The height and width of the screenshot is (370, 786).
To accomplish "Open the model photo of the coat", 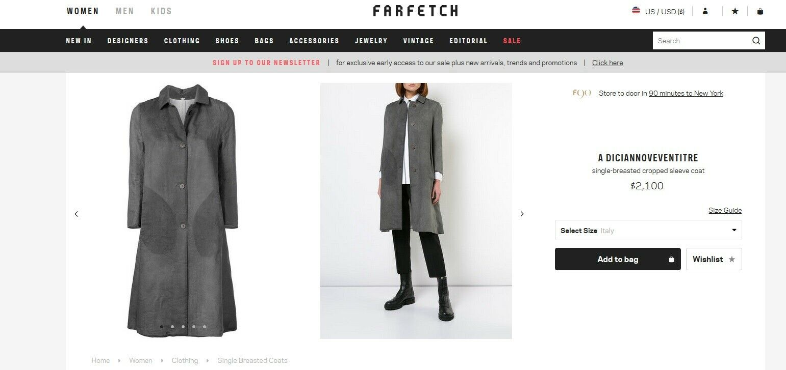I will click(x=416, y=211).
